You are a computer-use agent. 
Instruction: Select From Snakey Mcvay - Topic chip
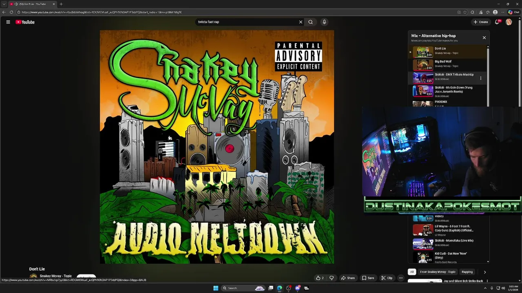pyautogui.click(x=438, y=272)
